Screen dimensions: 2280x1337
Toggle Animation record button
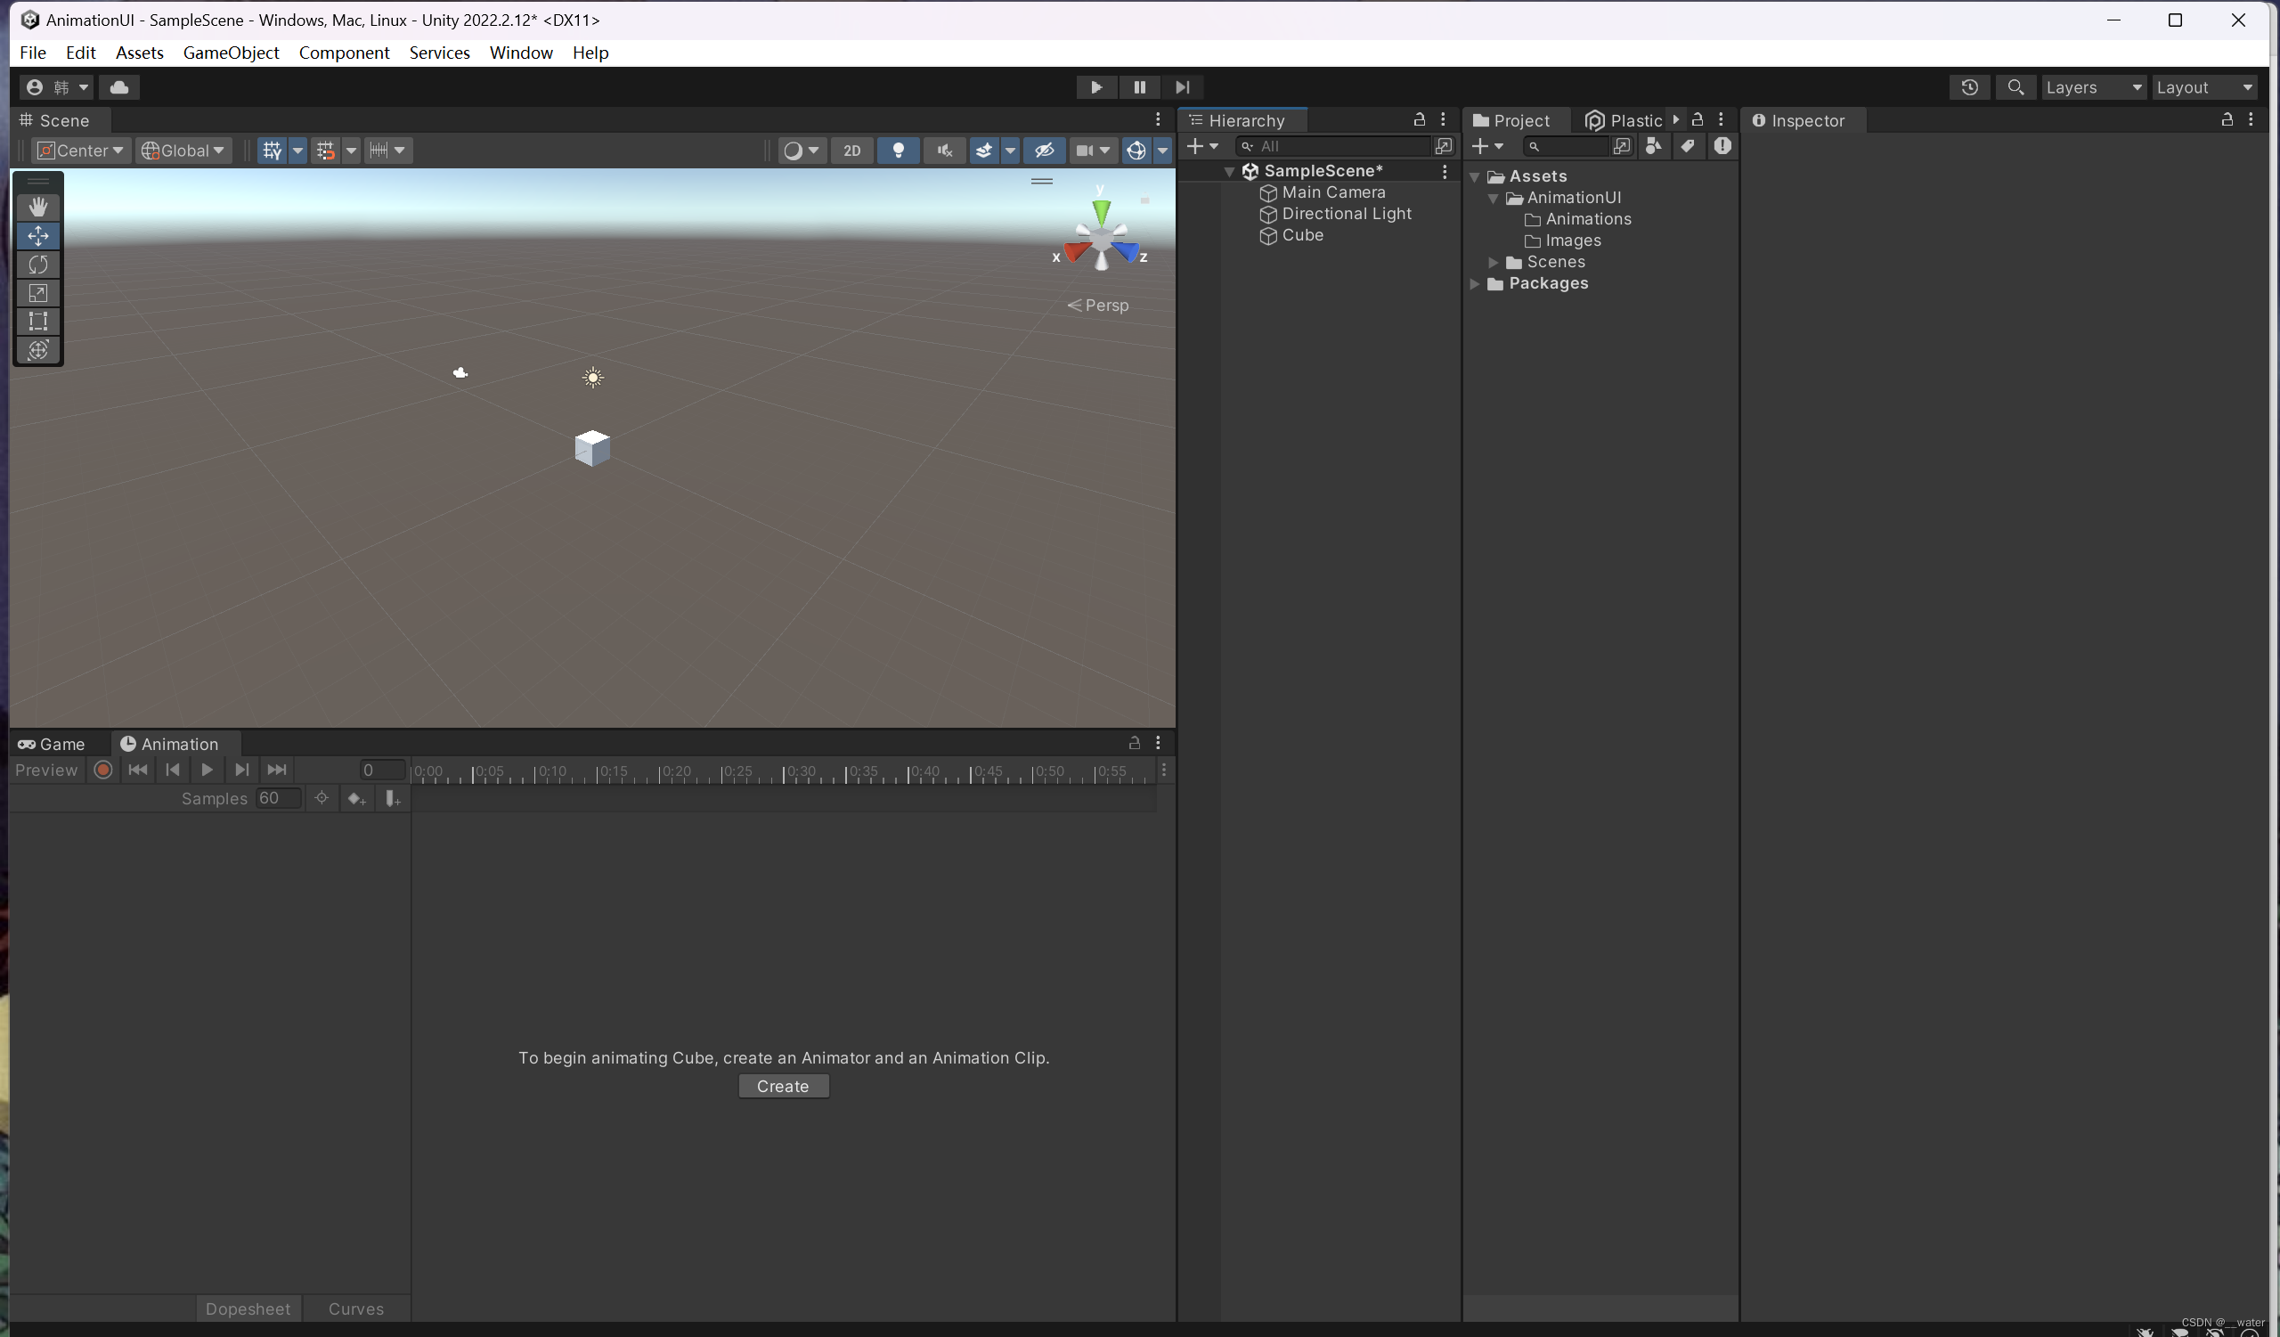click(103, 770)
